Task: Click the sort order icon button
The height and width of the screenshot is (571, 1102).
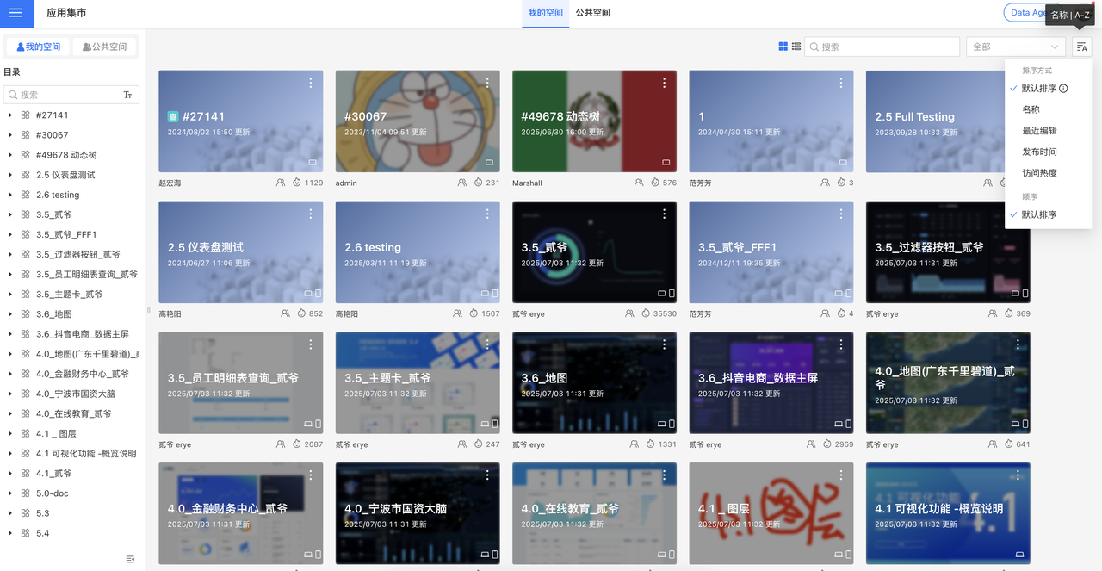Action: point(1082,47)
